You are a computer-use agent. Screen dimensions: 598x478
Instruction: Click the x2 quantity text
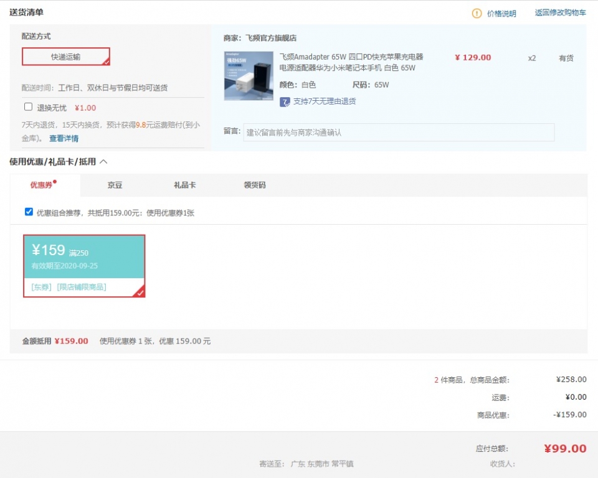[x=532, y=59]
